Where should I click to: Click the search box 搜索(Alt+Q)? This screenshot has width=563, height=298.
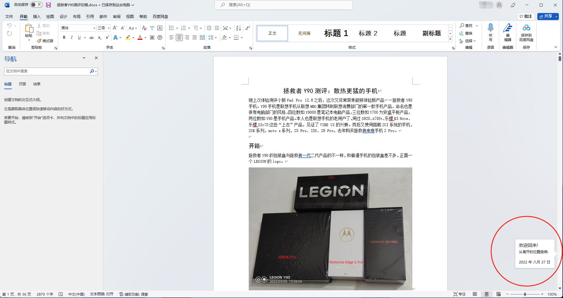coord(284,5)
